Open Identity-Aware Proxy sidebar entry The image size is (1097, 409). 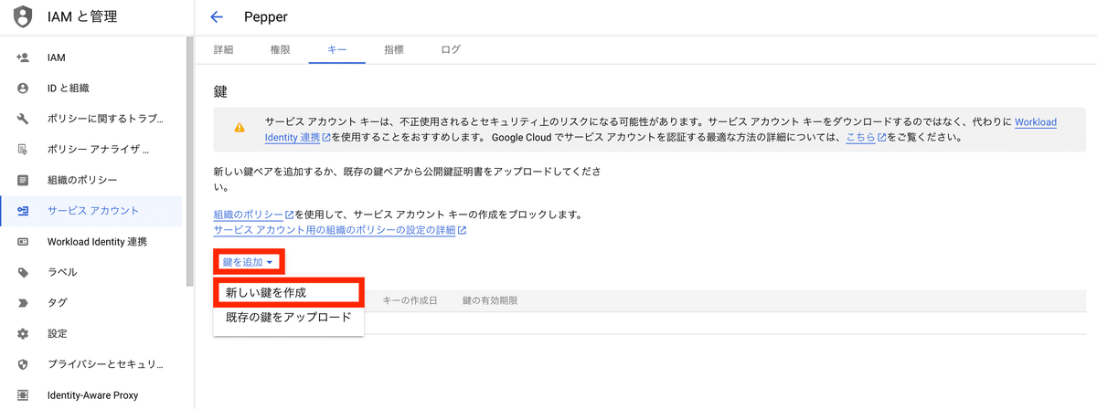click(91, 395)
